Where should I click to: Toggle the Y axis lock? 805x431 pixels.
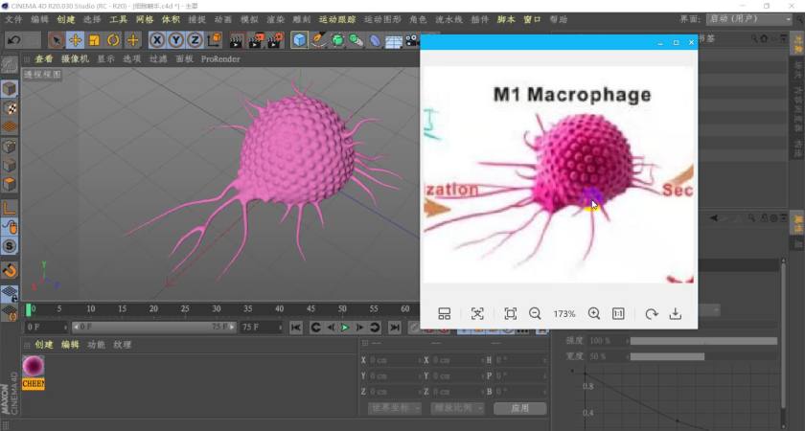pos(176,40)
